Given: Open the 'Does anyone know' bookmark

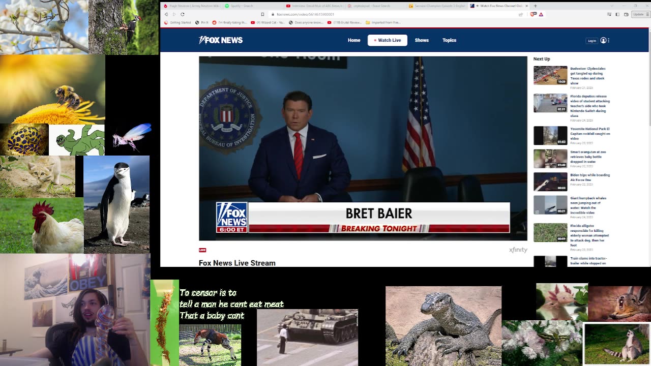Looking at the screenshot, I should tap(306, 22).
